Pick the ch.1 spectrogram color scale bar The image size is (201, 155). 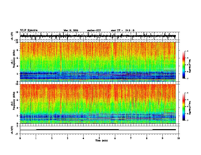tap(183, 65)
